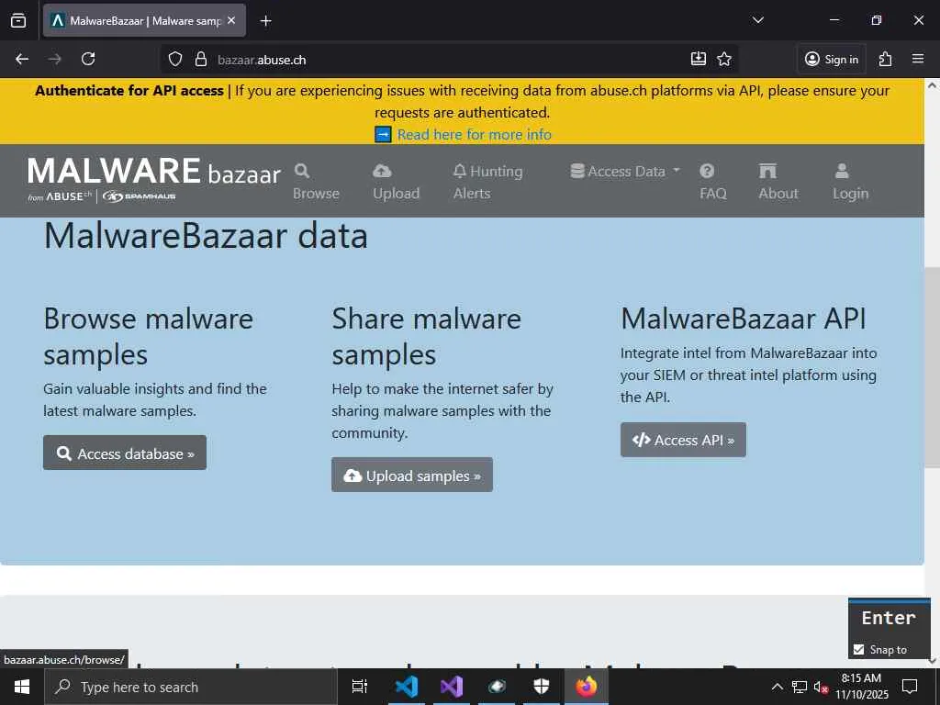Click the Authenticate for API access text

coord(129,91)
